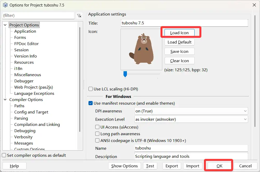Open Help for this dialog
Screen dimensions: 260x172
tap(15, 166)
